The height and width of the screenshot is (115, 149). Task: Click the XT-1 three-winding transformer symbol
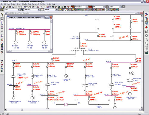click(x=79, y=49)
